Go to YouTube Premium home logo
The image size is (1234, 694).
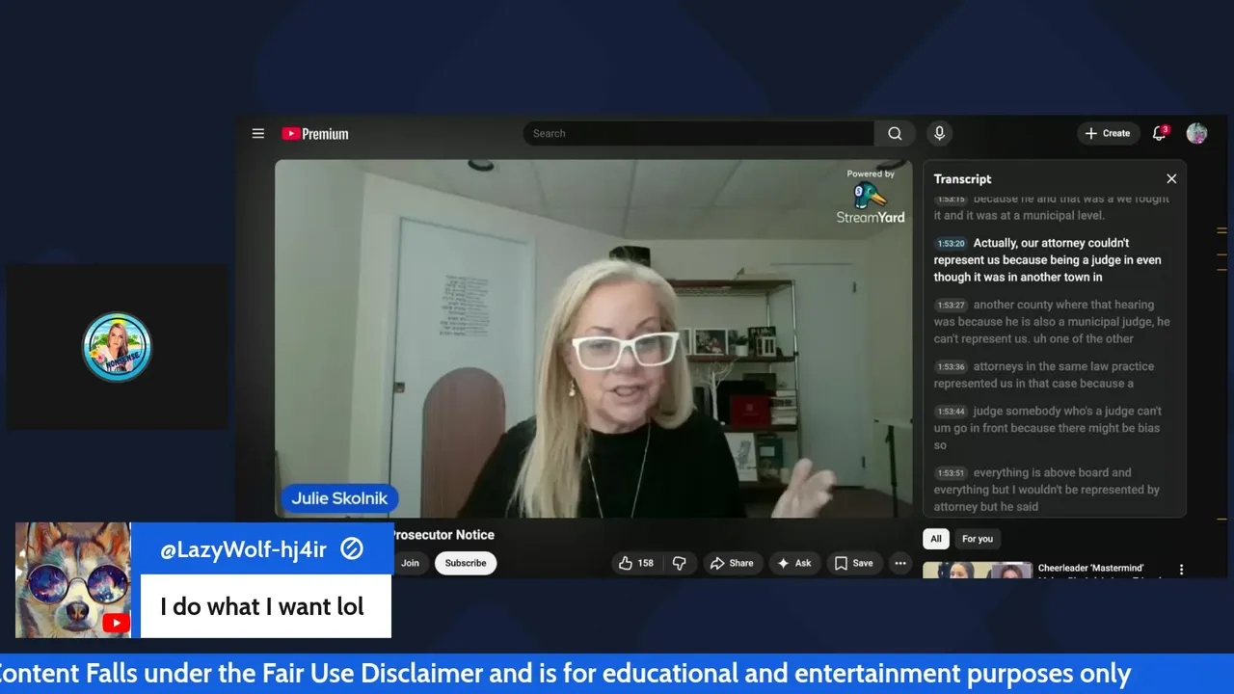tap(315, 134)
